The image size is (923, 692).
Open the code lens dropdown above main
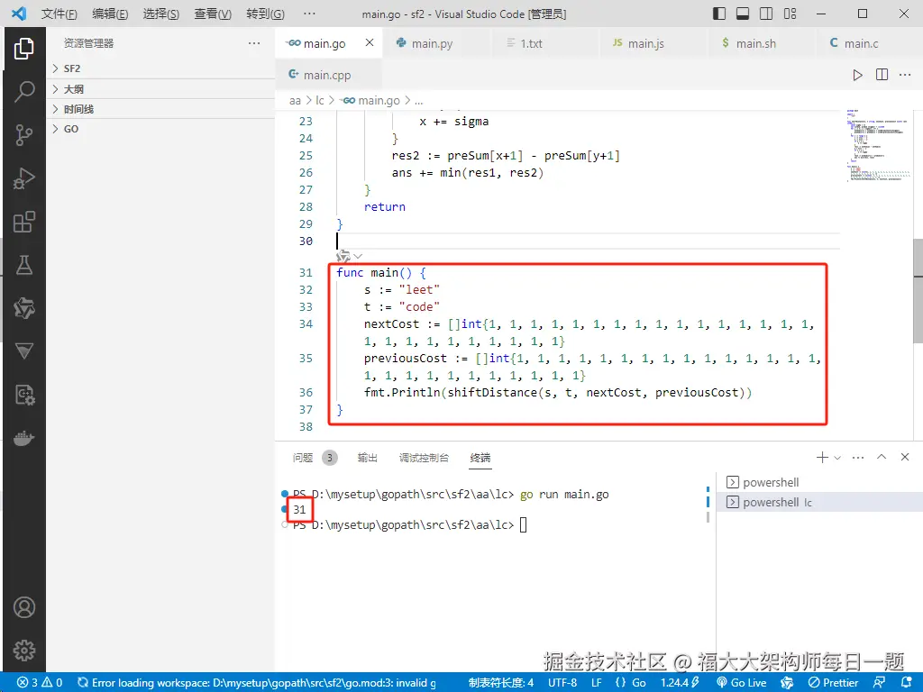[x=358, y=256]
